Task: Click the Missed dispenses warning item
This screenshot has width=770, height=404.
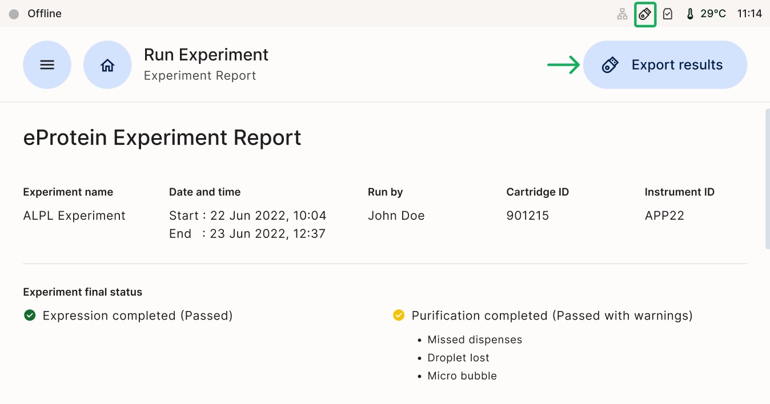Action: pos(475,340)
